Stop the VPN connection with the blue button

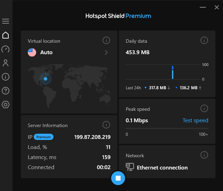118,178
